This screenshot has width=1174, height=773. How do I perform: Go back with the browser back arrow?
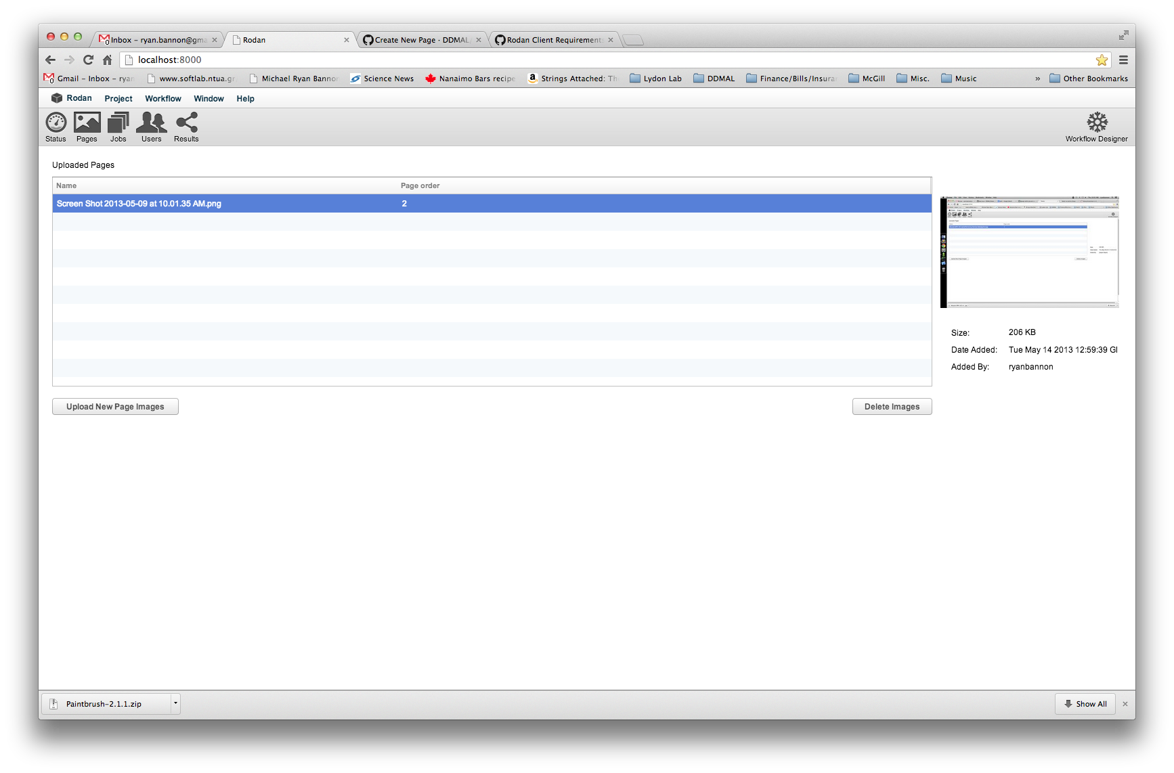point(50,60)
